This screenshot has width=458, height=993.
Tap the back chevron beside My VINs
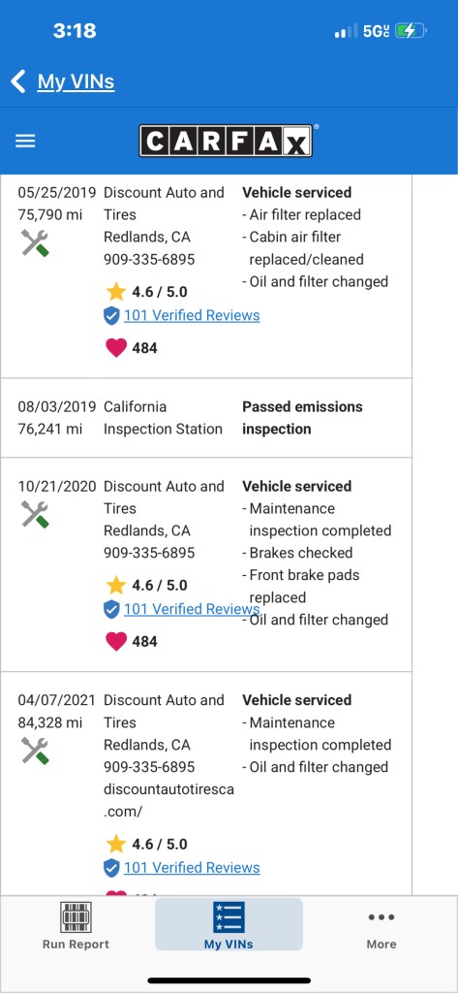(18, 81)
